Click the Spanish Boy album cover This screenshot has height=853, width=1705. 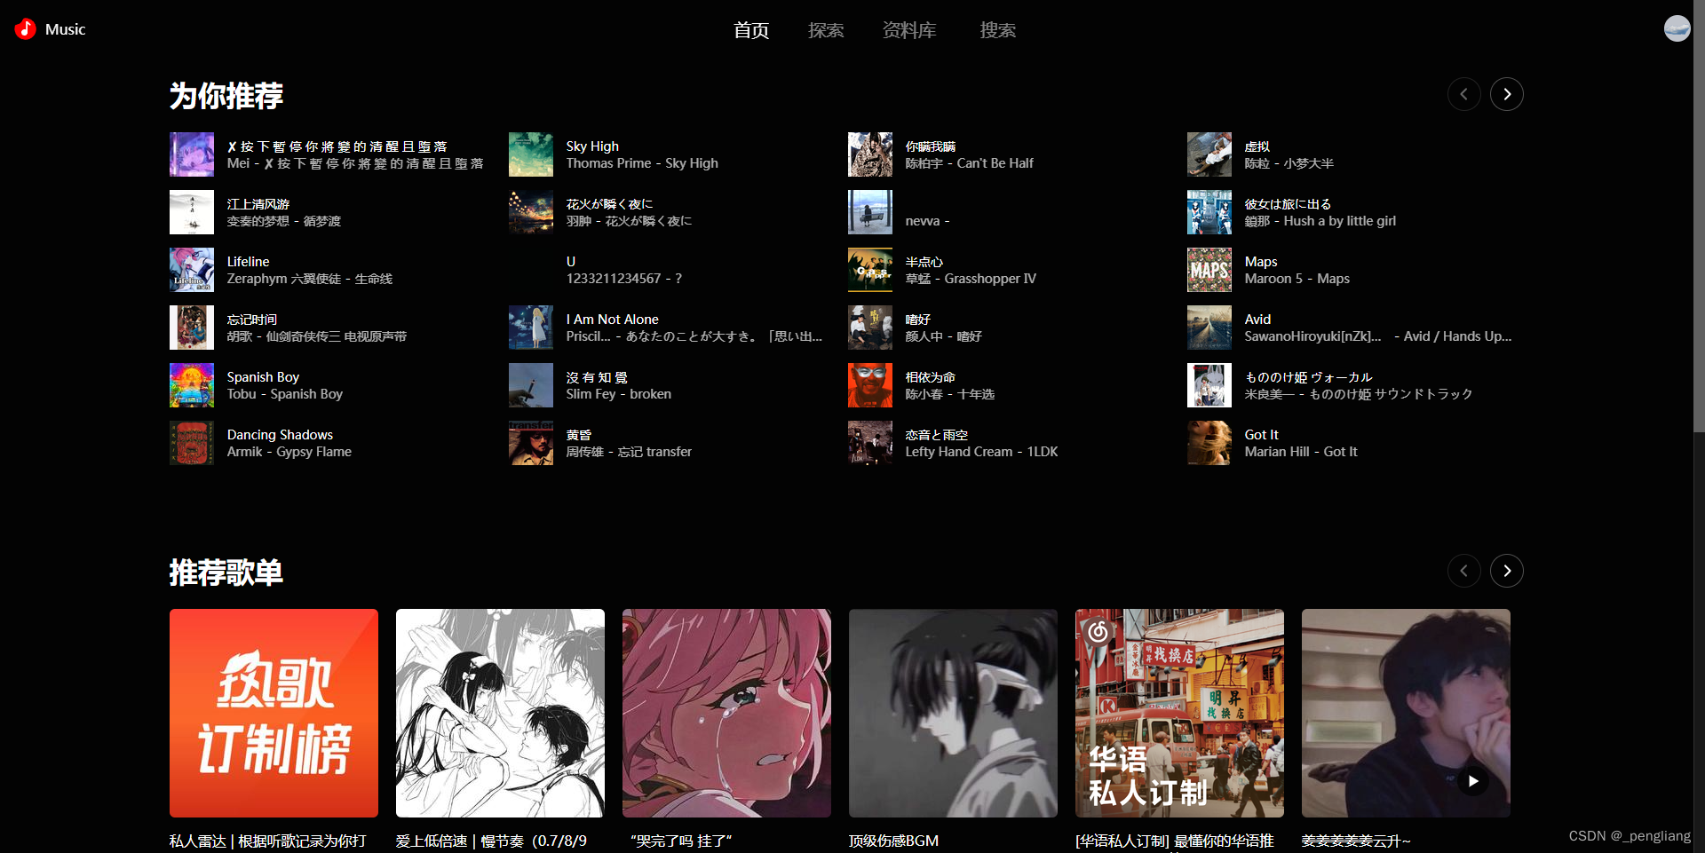(192, 385)
